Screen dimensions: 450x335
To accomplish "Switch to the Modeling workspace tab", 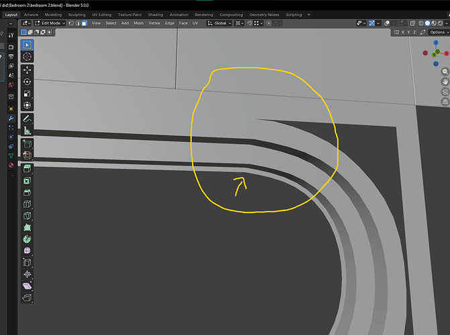I will point(53,15).
